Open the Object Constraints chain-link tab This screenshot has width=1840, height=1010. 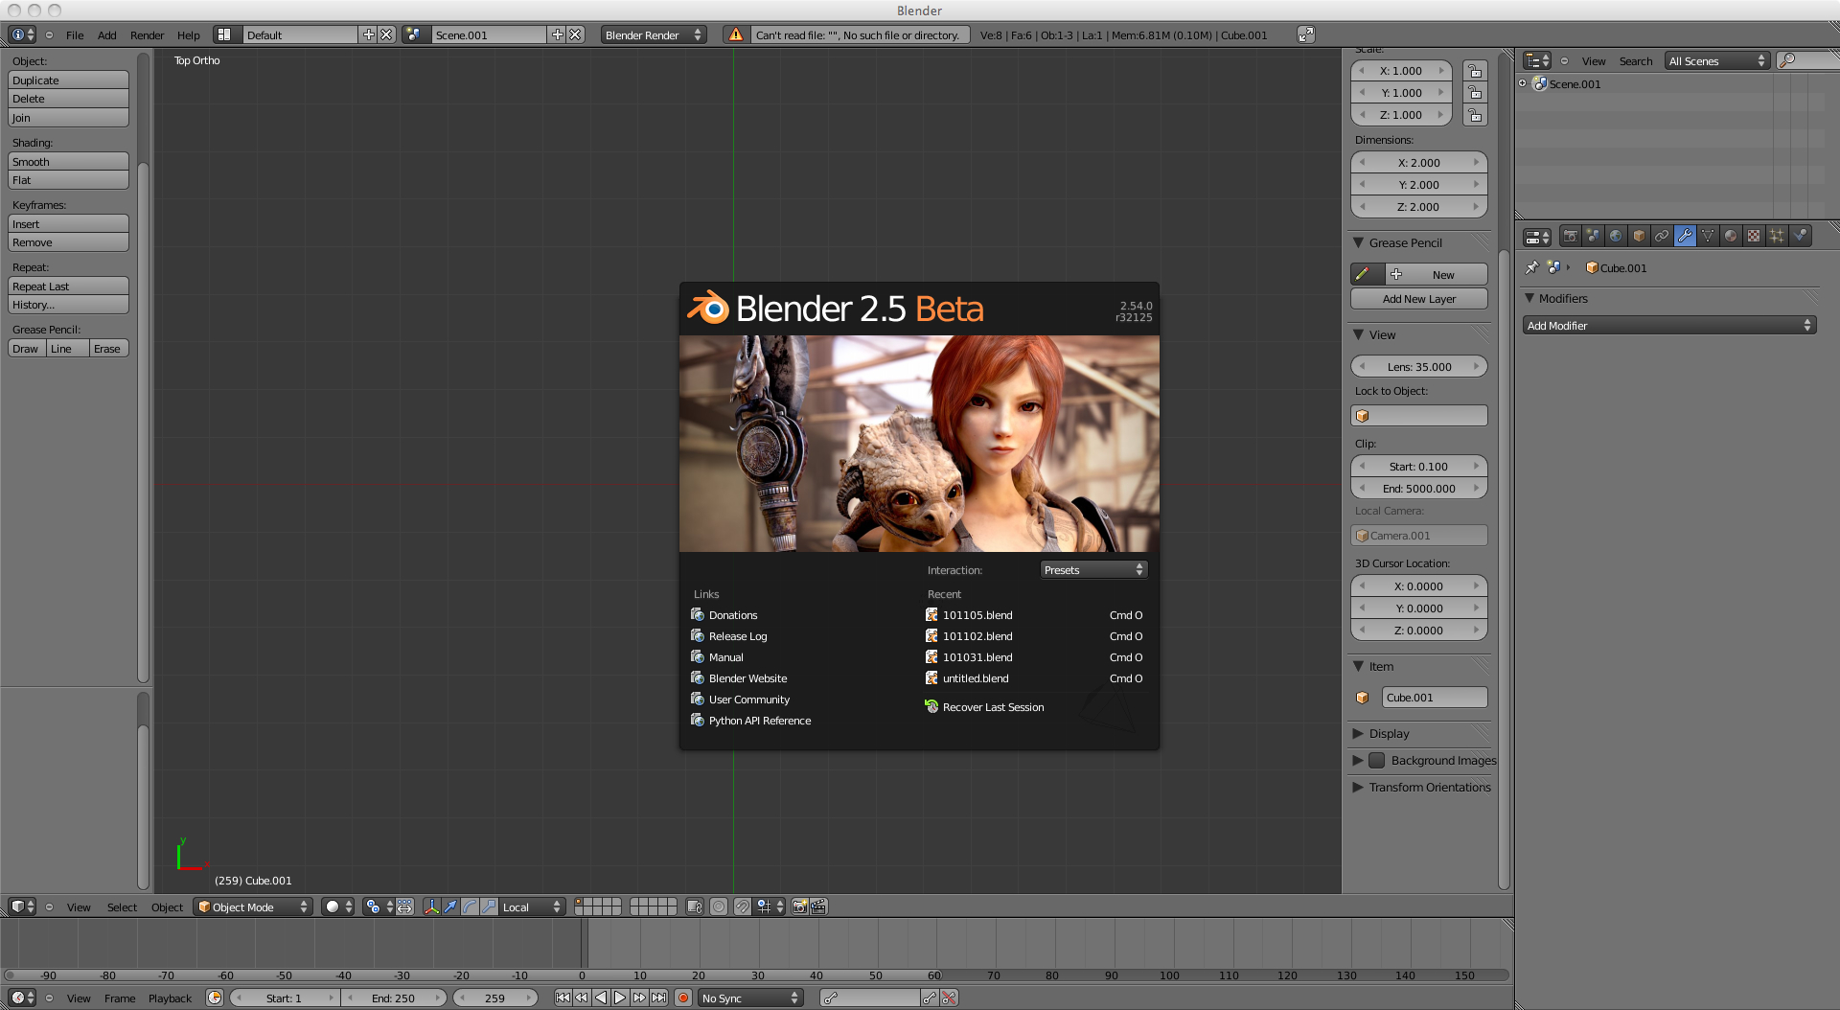click(1662, 236)
